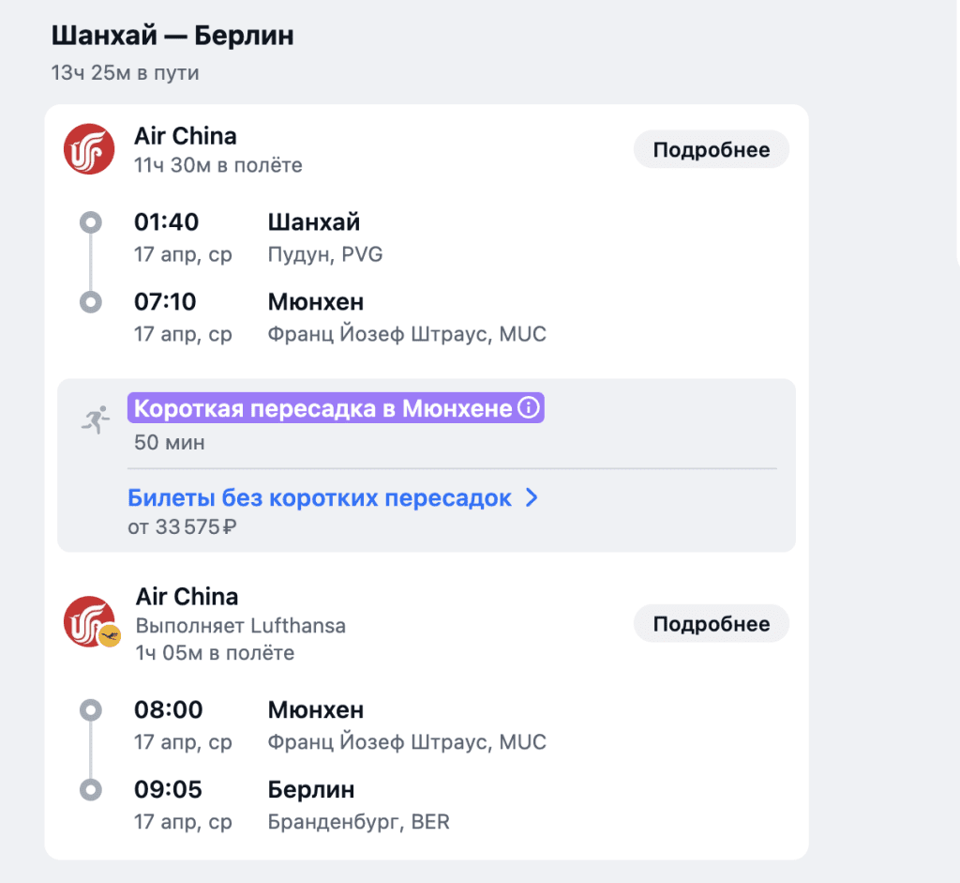960x883 pixels.
Task: Open tickets without short transfers link
Action: click(x=320, y=498)
